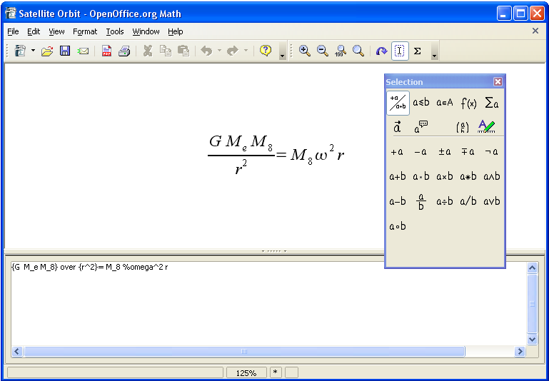The image size is (549, 381).
Task: Insert the a×b cross multiplication operator
Action: (445, 176)
